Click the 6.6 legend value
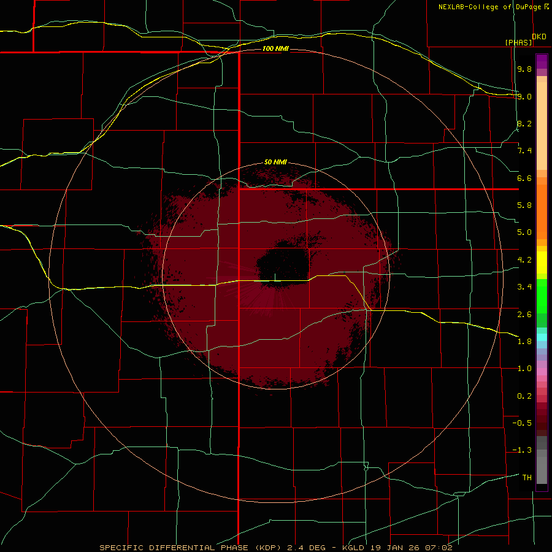 pos(524,178)
